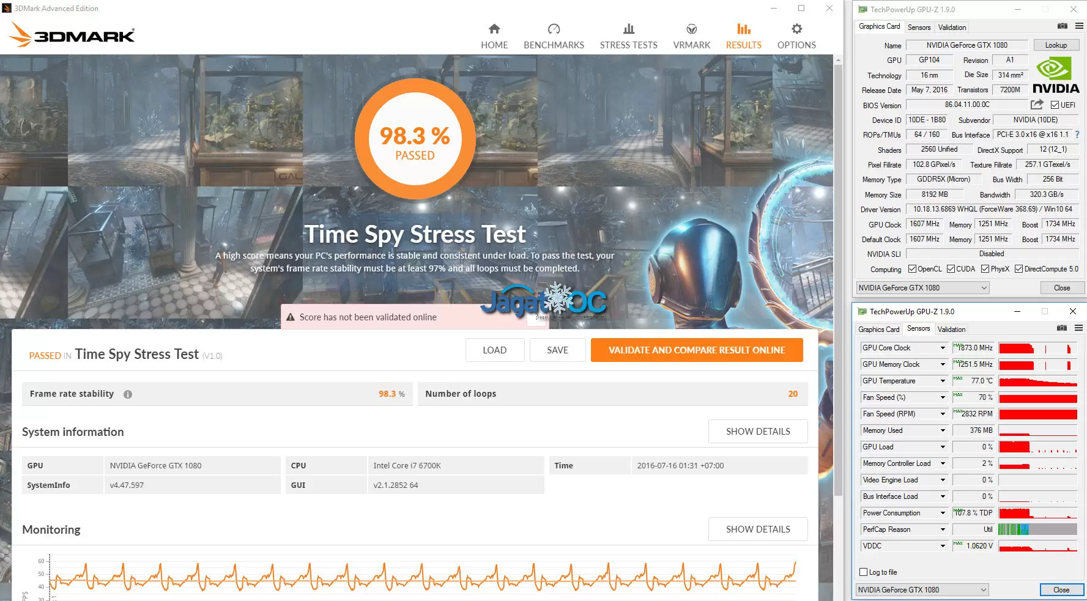Click the GPU name field GeForce GTX 1080
The width and height of the screenshot is (1087, 601).
966,45
